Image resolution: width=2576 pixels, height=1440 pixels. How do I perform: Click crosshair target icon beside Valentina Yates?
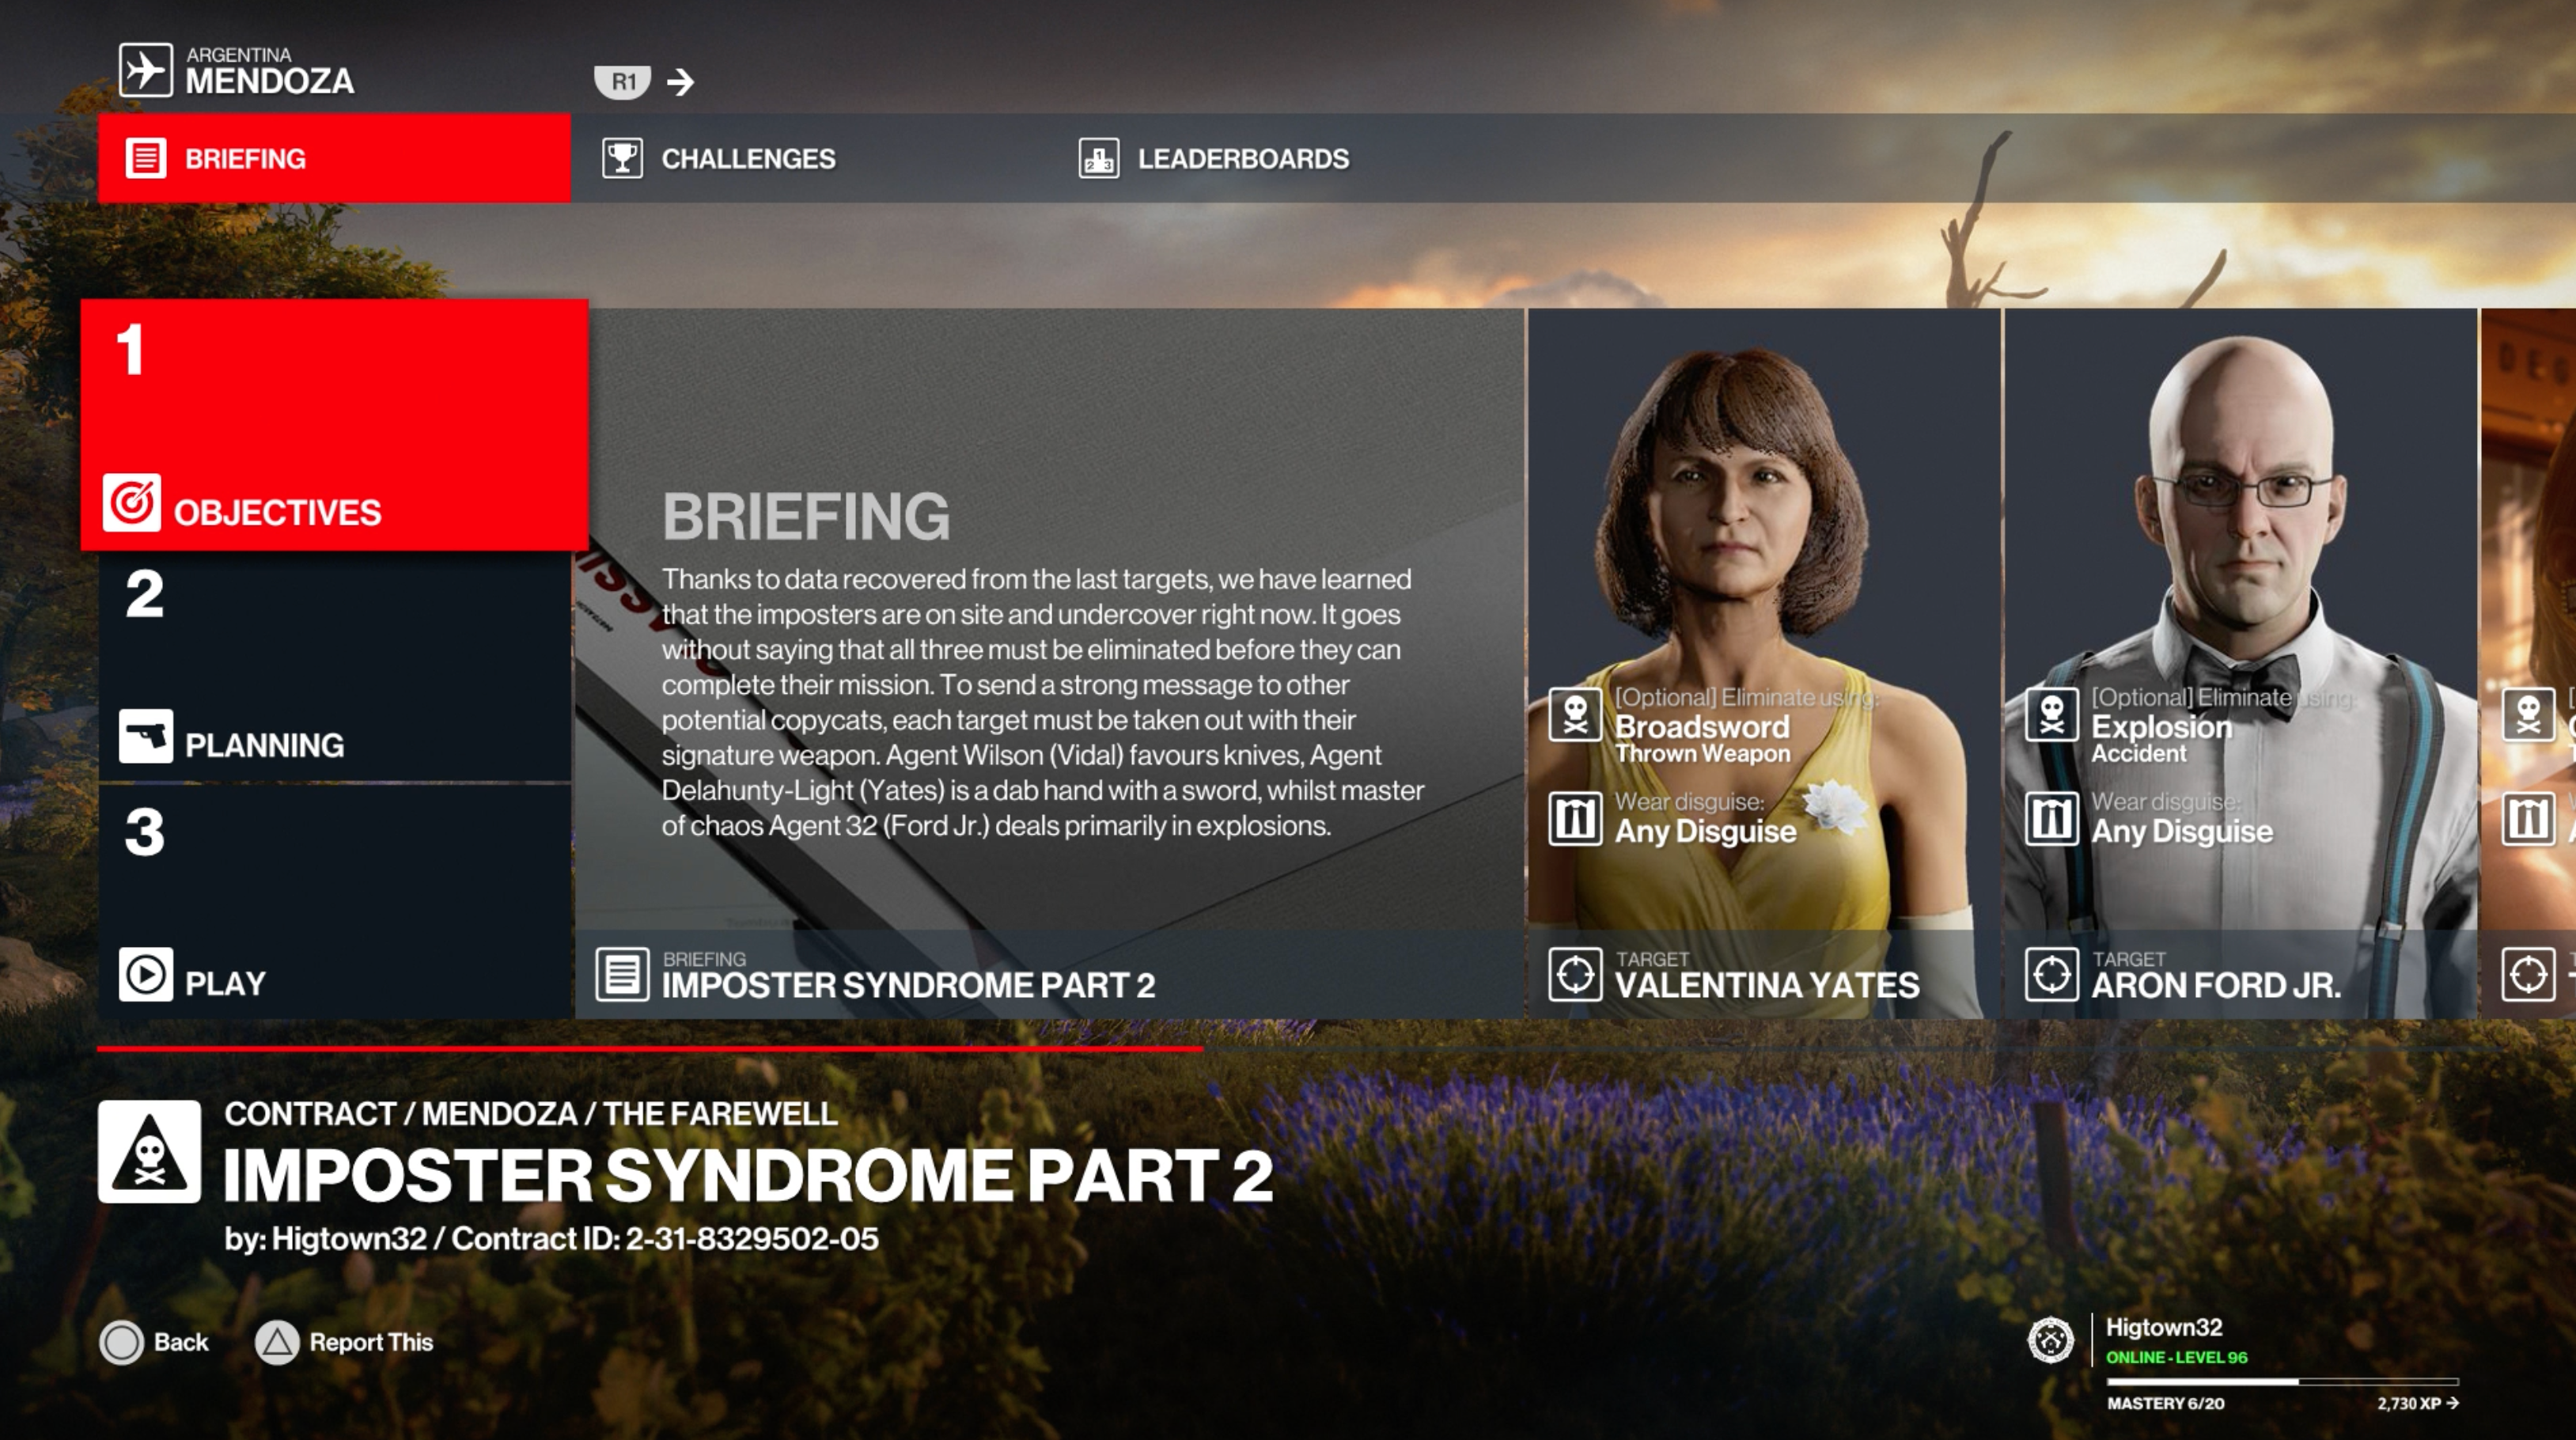tap(1575, 974)
